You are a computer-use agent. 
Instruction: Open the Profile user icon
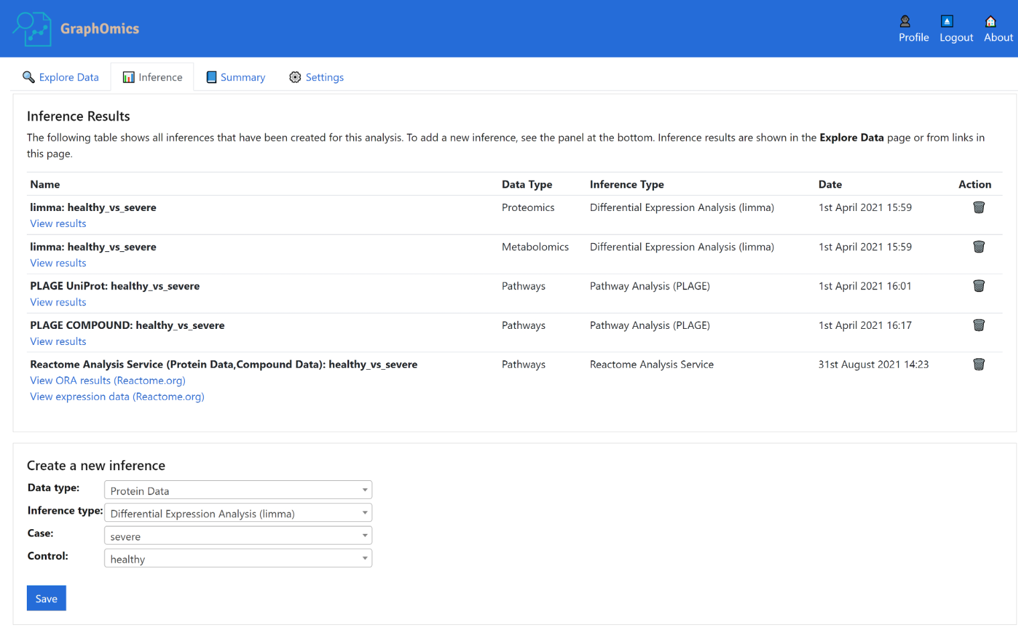(x=905, y=21)
